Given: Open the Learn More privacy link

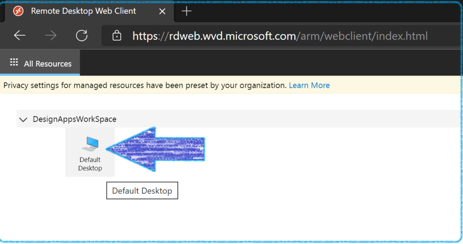Looking at the screenshot, I should pos(309,85).
